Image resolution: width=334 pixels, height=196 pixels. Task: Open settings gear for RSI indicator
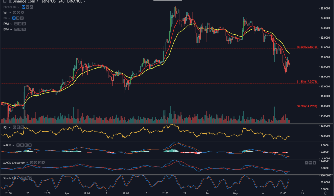click(18, 127)
